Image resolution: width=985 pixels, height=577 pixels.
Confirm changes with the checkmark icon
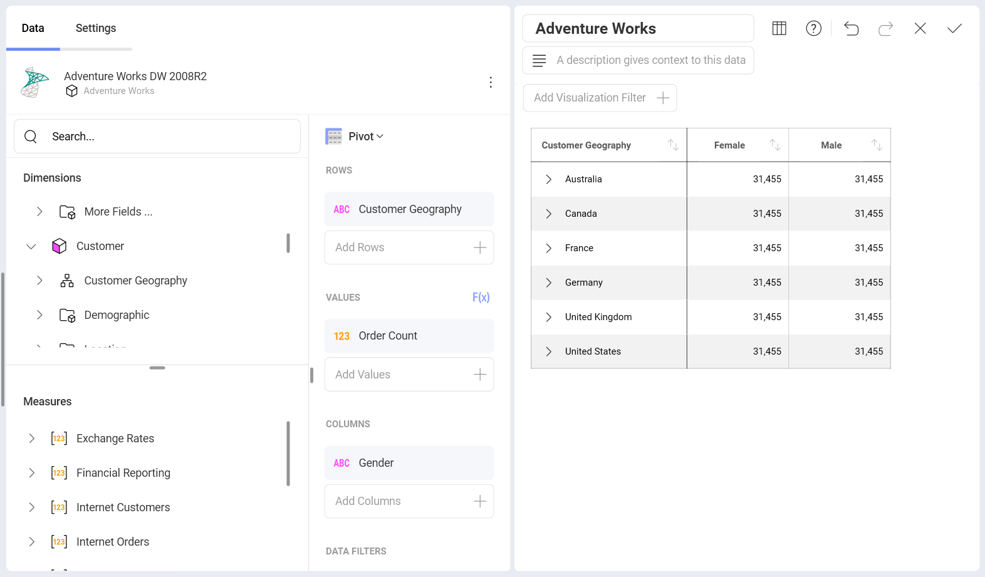point(954,28)
